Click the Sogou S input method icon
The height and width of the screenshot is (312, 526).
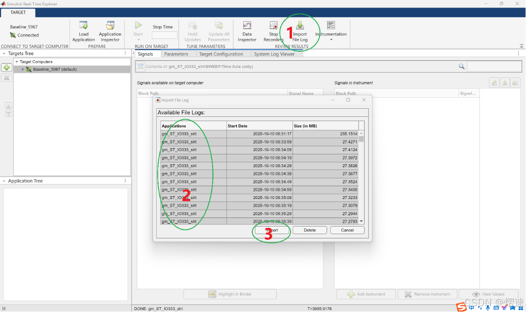pyautogui.click(x=461, y=307)
